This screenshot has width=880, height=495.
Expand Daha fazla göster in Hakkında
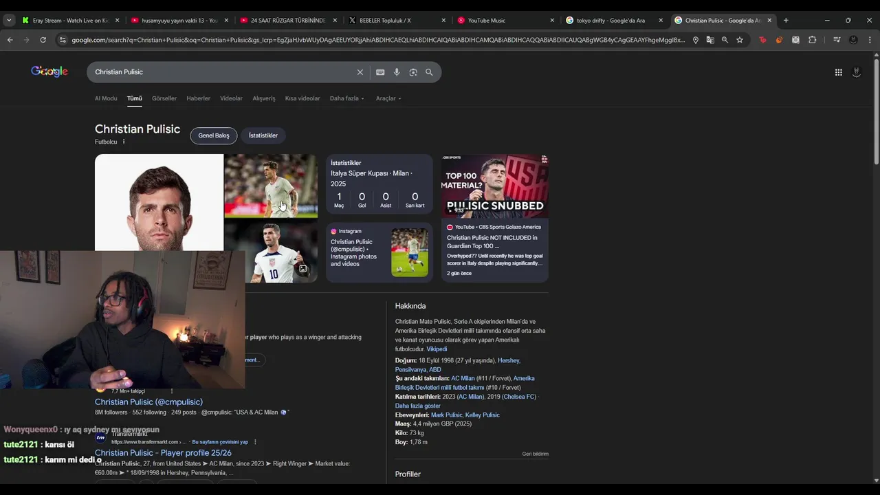point(418,406)
